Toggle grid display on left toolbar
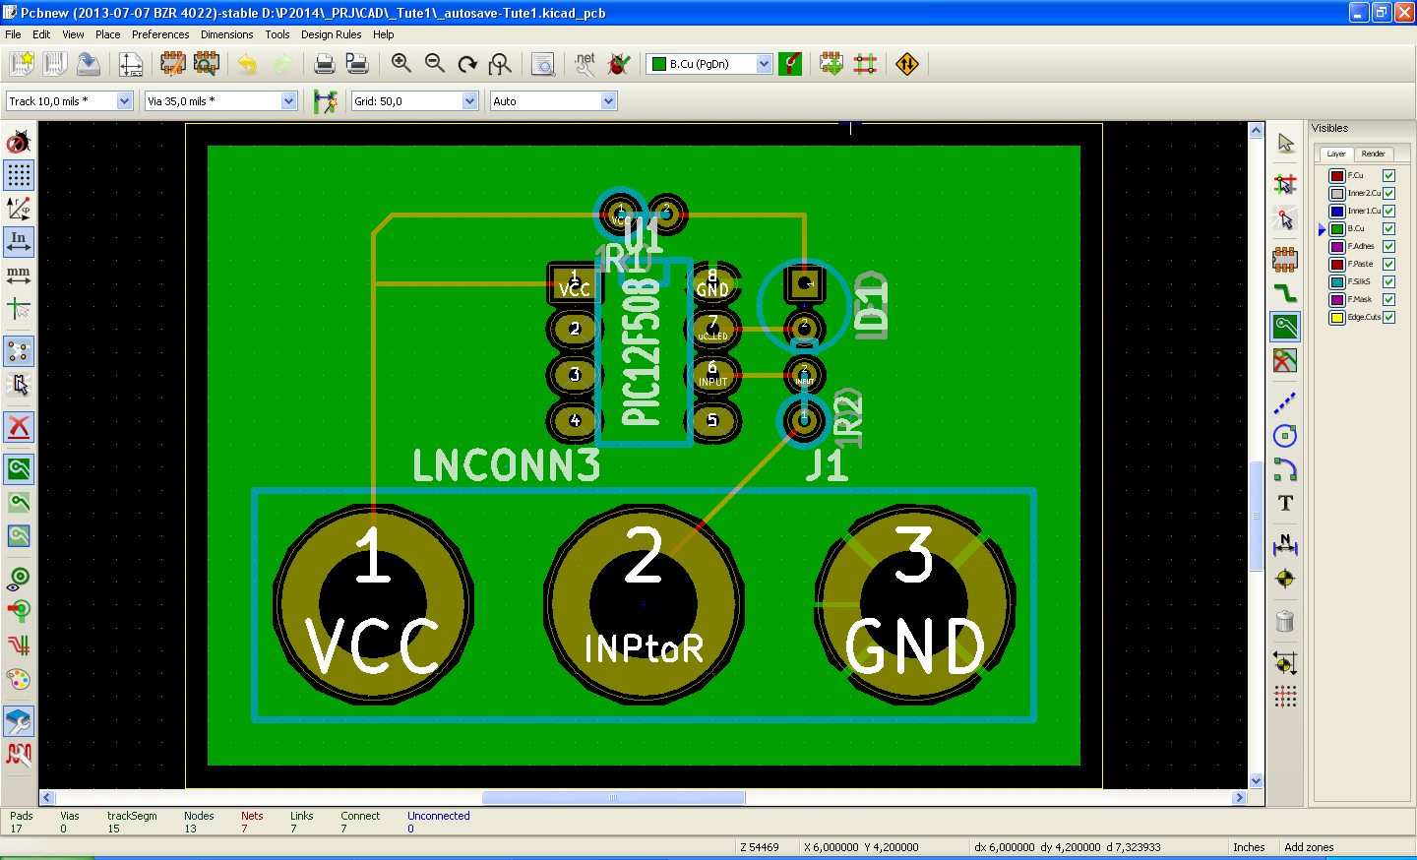 point(19,175)
